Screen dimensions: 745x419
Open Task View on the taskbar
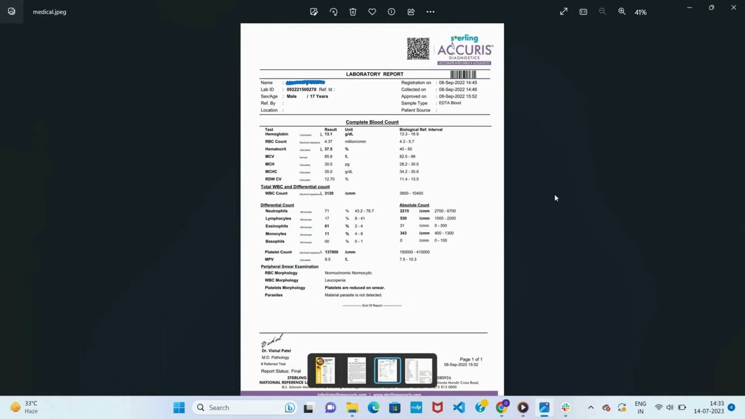[x=308, y=407]
